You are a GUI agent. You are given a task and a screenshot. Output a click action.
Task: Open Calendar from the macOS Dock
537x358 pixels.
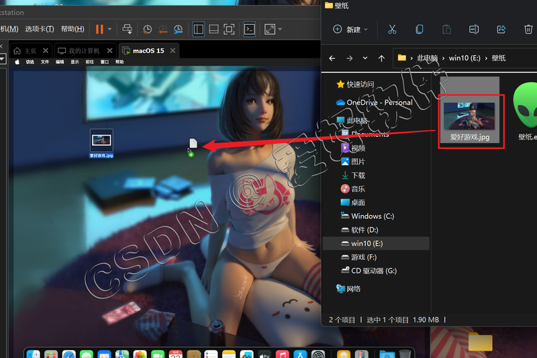pyautogui.click(x=175, y=354)
